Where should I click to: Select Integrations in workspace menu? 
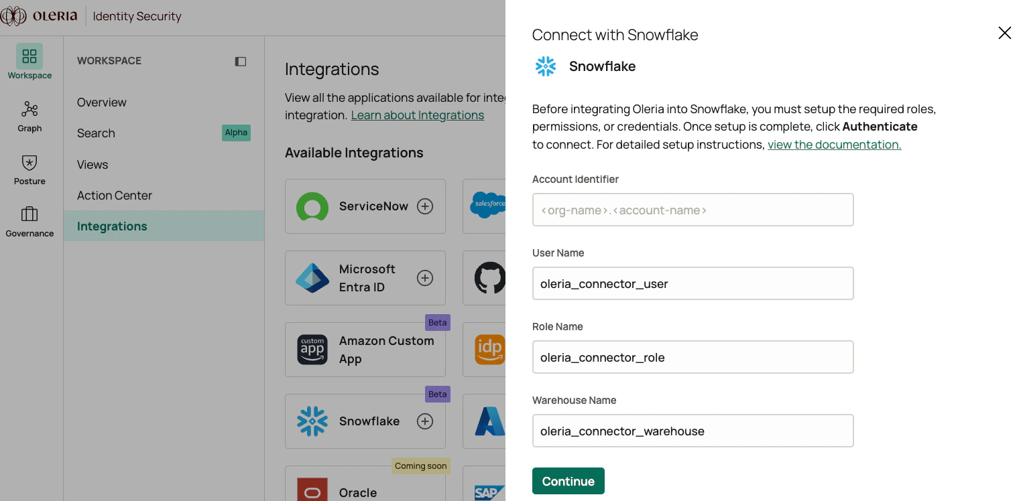pyautogui.click(x=164, y=226)
